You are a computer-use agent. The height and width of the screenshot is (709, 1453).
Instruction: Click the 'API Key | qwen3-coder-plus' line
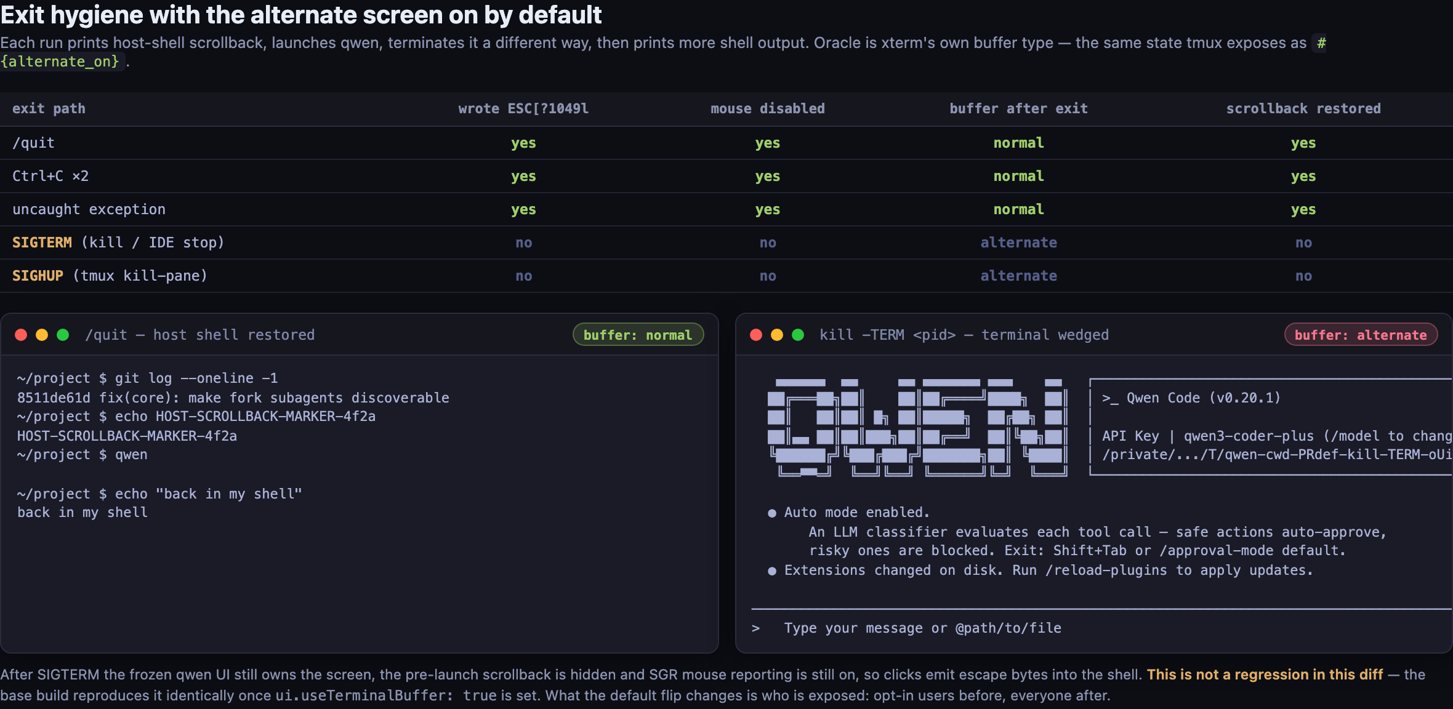coord(1276,436)
